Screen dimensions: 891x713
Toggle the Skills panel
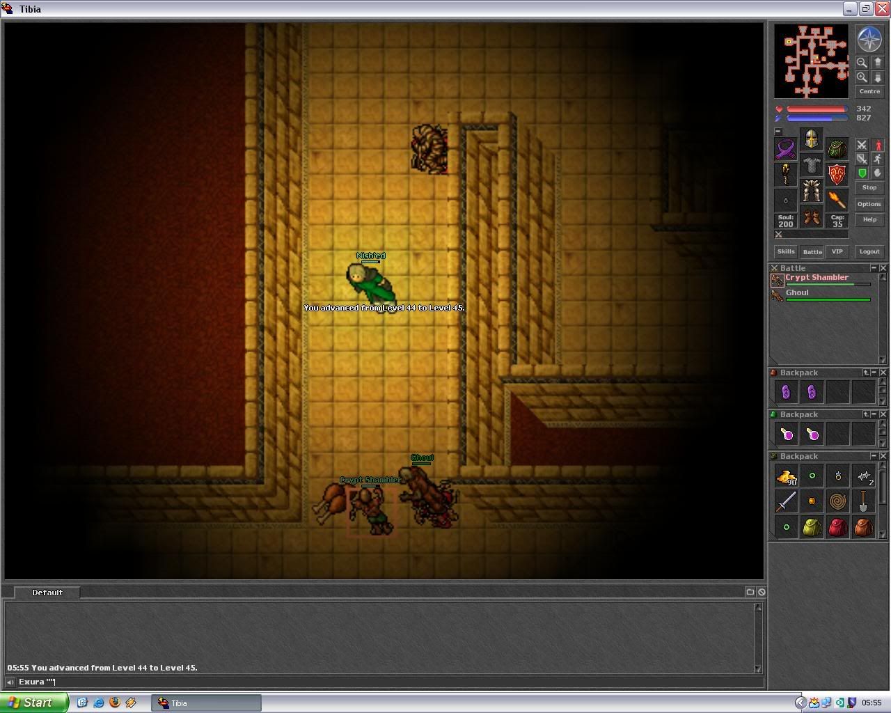coord(786,251)
